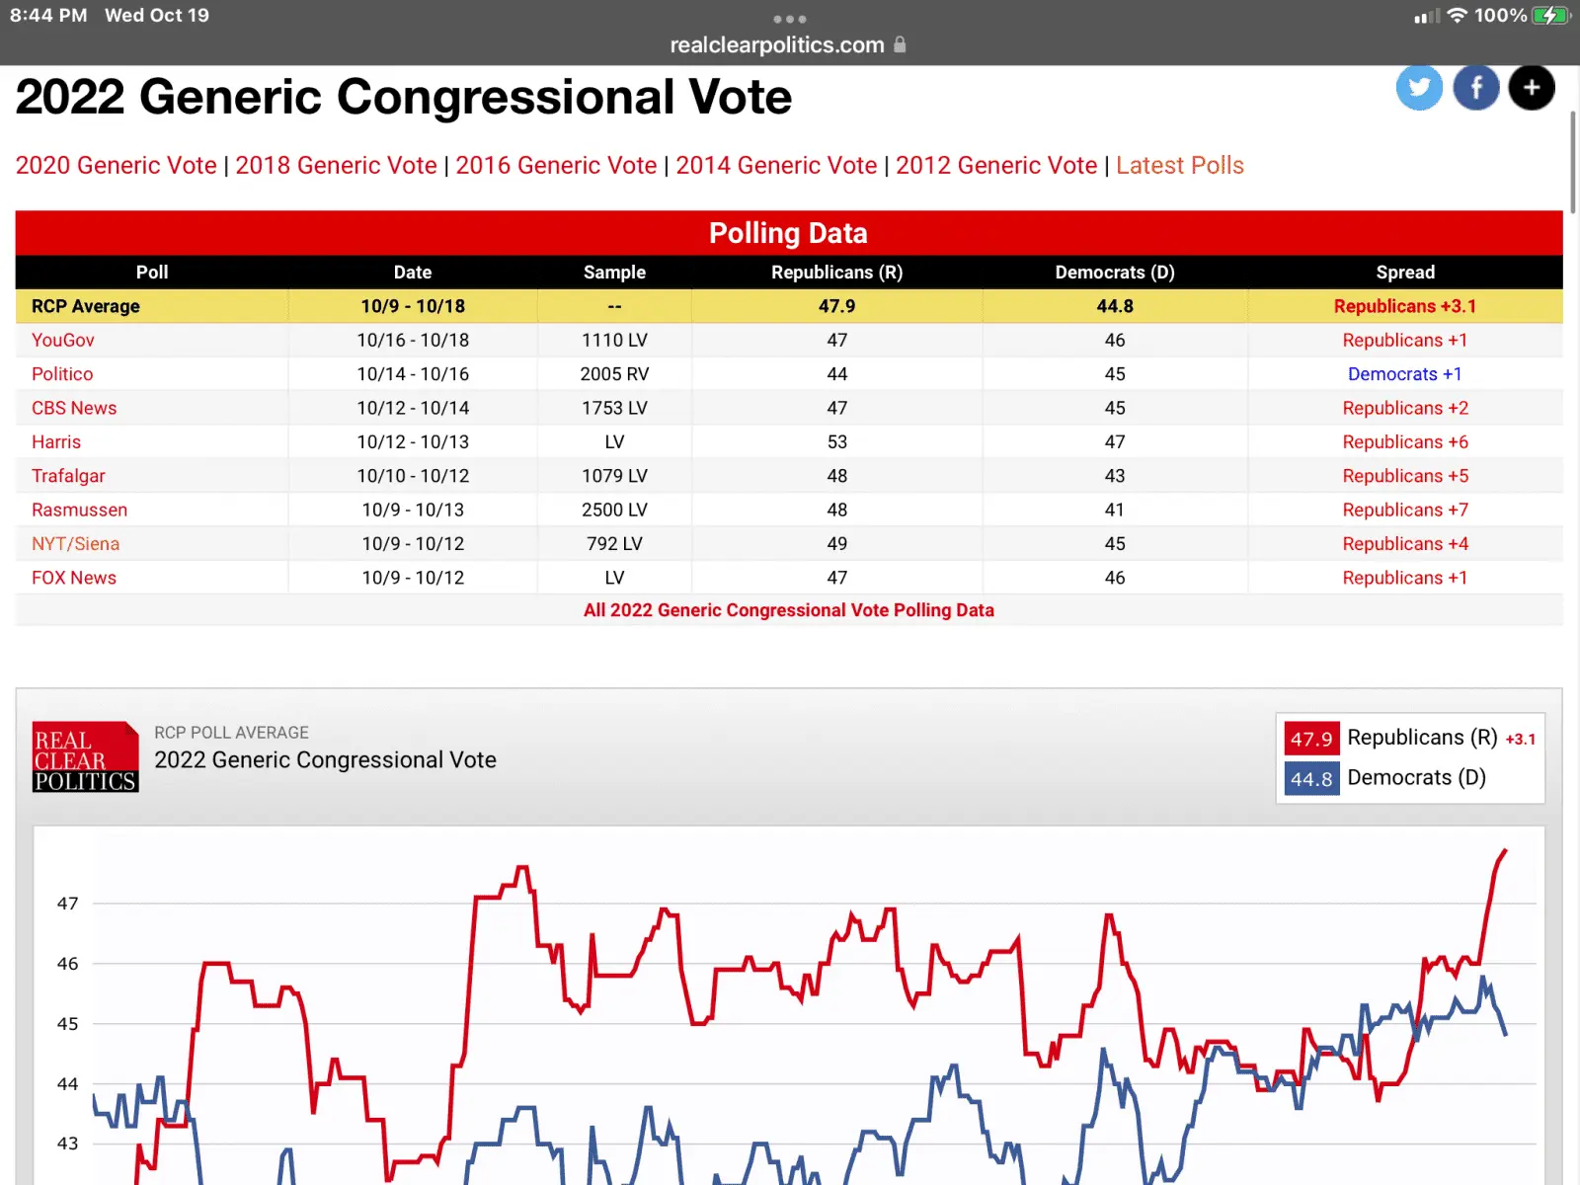Open more sharing options plus icon
The height and width of the screenshot is (1185, 1580).
(1532, 88)
